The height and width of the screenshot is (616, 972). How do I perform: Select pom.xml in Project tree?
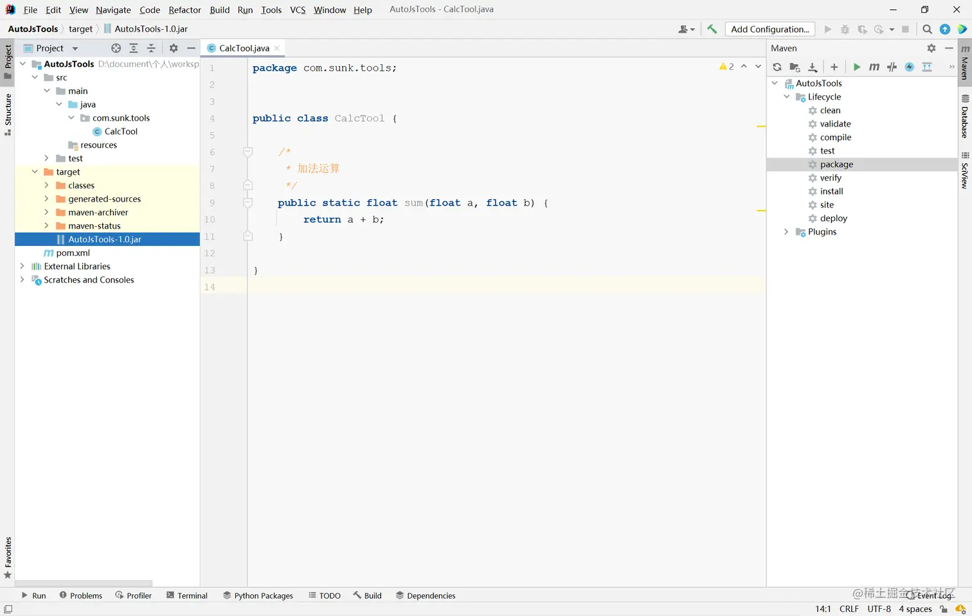[x=67, y=252]
